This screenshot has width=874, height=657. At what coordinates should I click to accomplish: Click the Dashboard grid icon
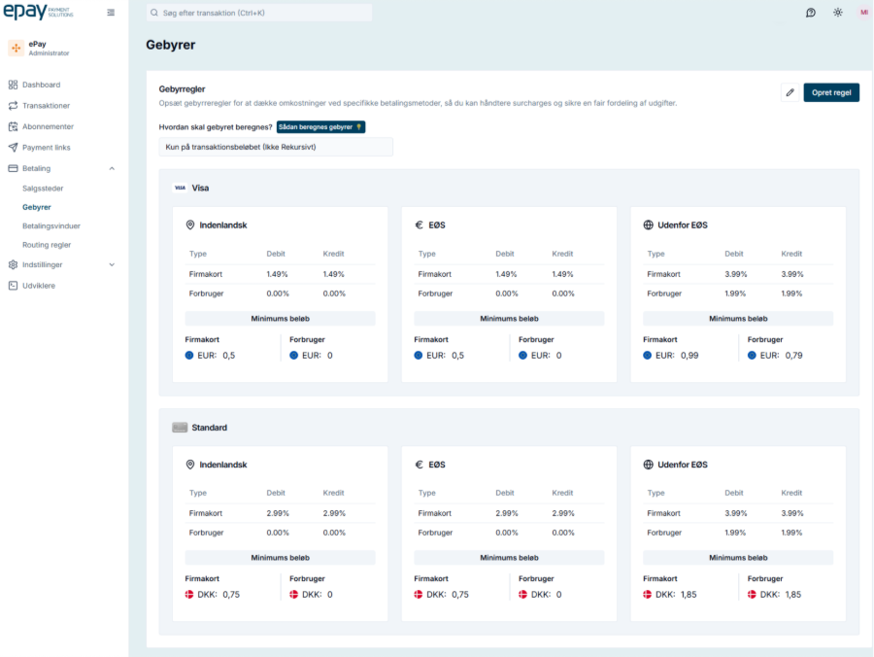13,85
